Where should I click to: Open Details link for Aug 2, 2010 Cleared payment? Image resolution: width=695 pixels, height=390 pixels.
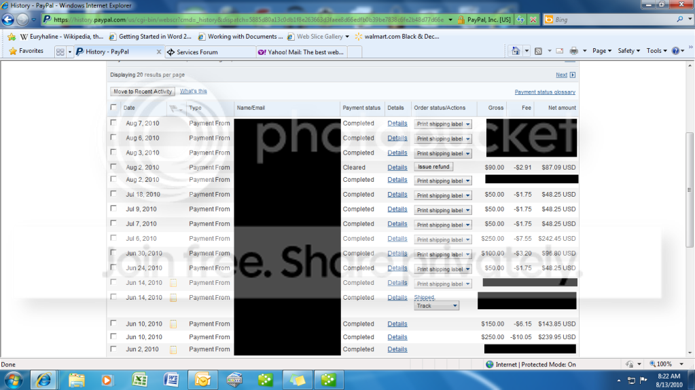click(x=397, y=168)
